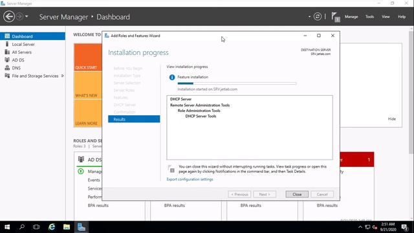Viewport: 414px width, 233px height.
Task: Click Export configuration settings link
Action: [190, 179]
